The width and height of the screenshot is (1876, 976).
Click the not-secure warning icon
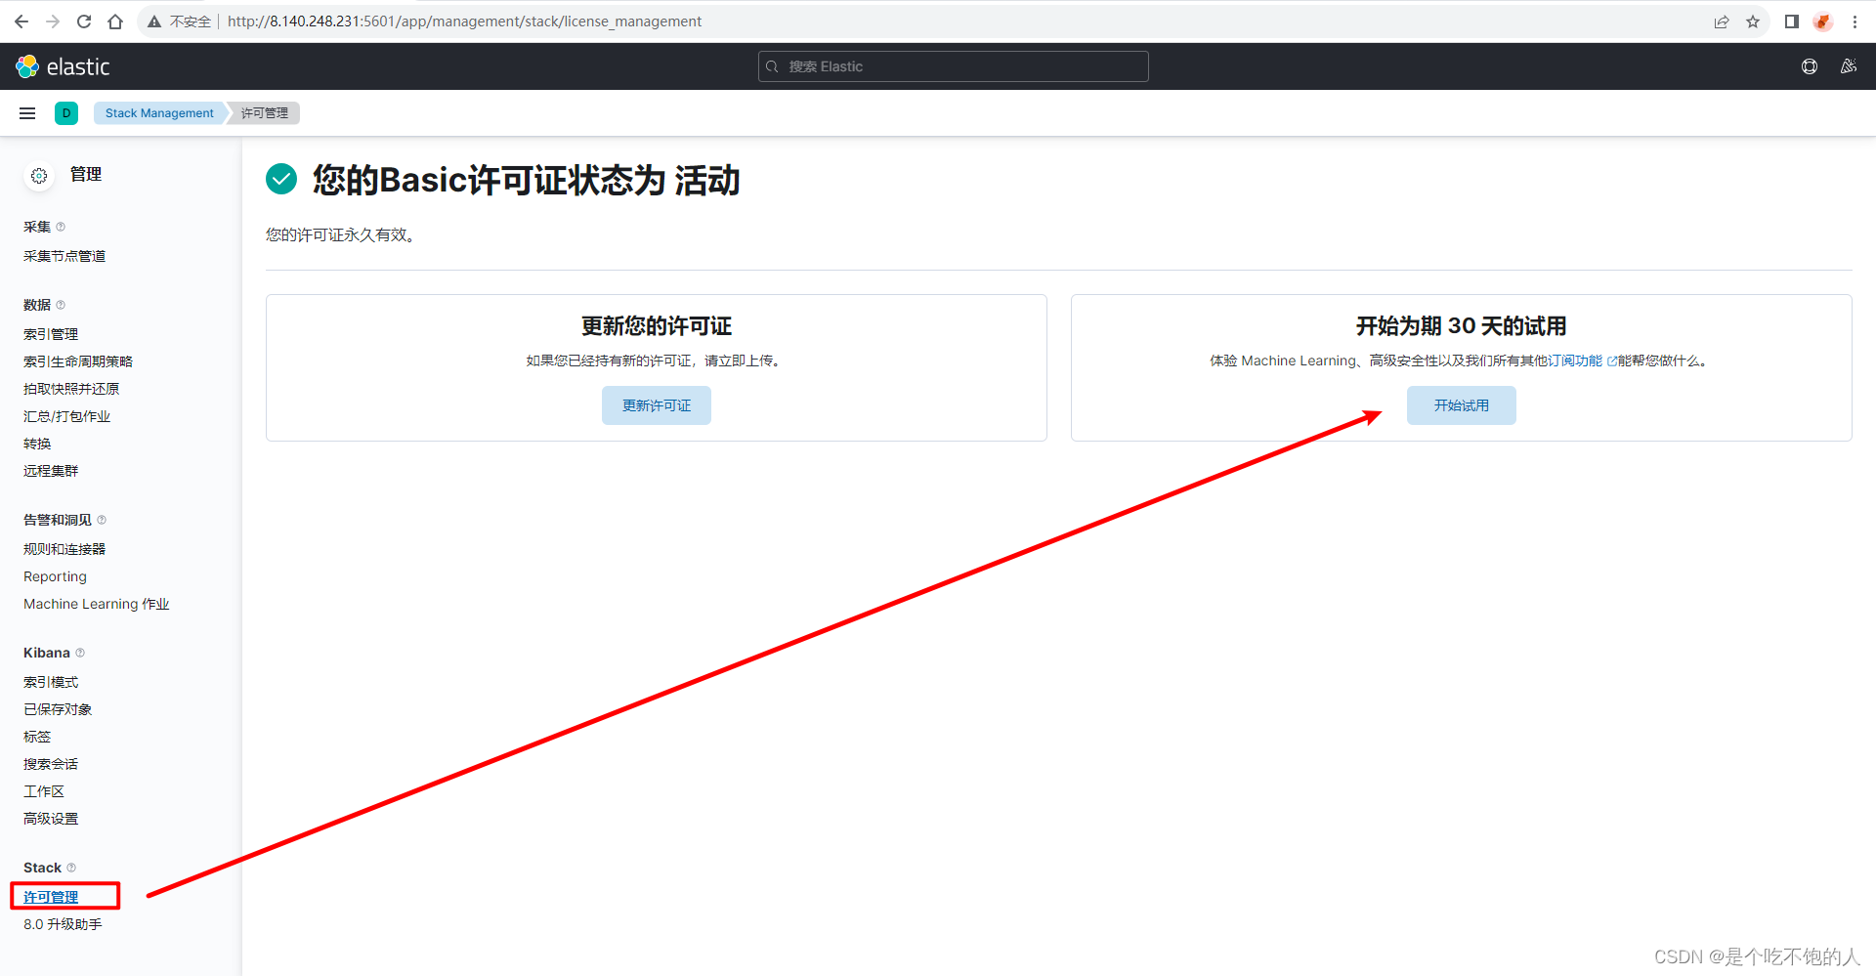pos(154,21)
